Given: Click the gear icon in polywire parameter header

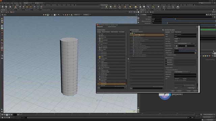Looking at the screenshot, I should [x=207, y=14].
